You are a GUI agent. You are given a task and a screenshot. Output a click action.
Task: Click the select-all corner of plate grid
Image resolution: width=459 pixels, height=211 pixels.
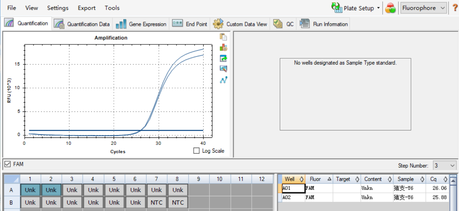(11, 179)
